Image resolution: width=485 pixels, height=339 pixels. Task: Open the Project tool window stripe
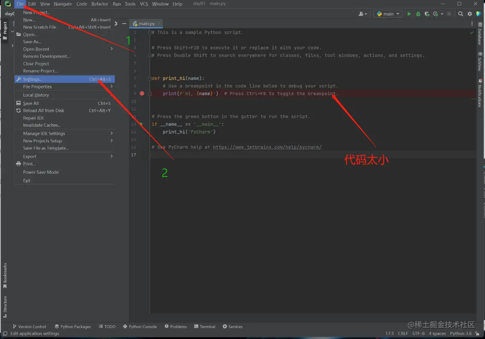coord(5,31)
